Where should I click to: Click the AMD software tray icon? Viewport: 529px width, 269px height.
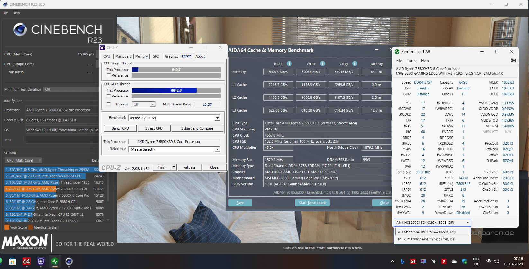(x=444, y=261)
